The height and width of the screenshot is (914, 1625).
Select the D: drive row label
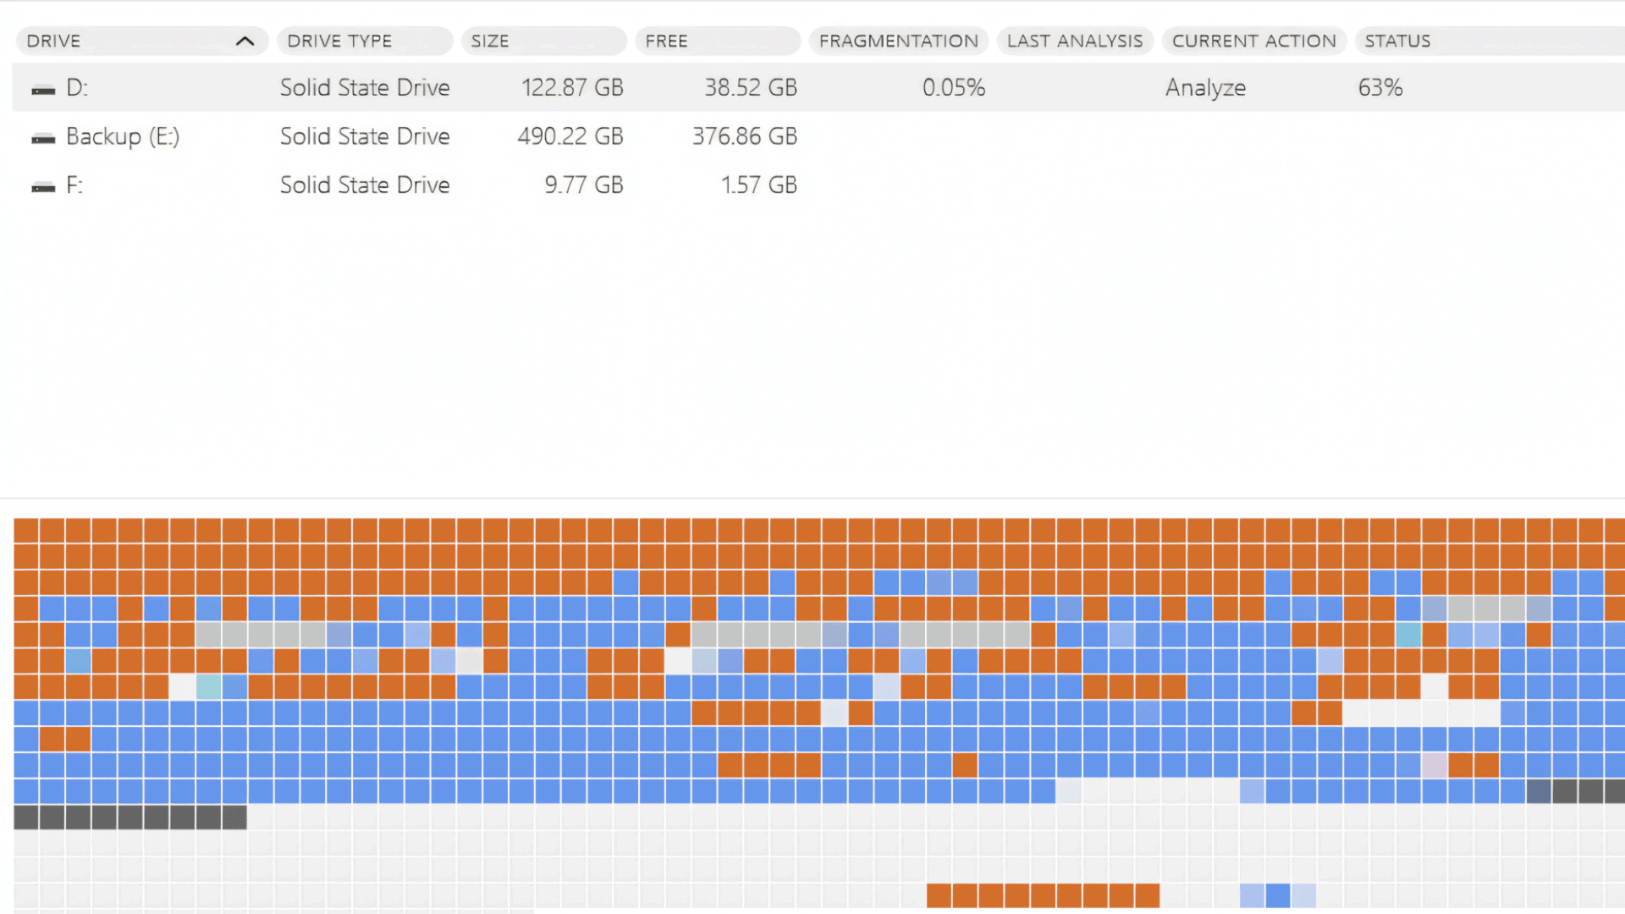pos(77,87)
